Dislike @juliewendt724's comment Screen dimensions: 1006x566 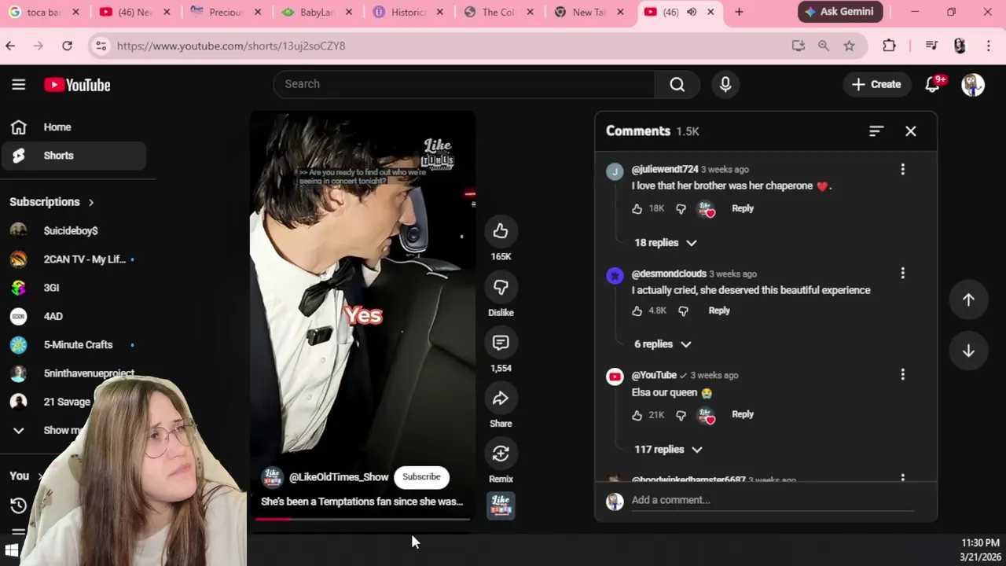(x=681, y=208)
